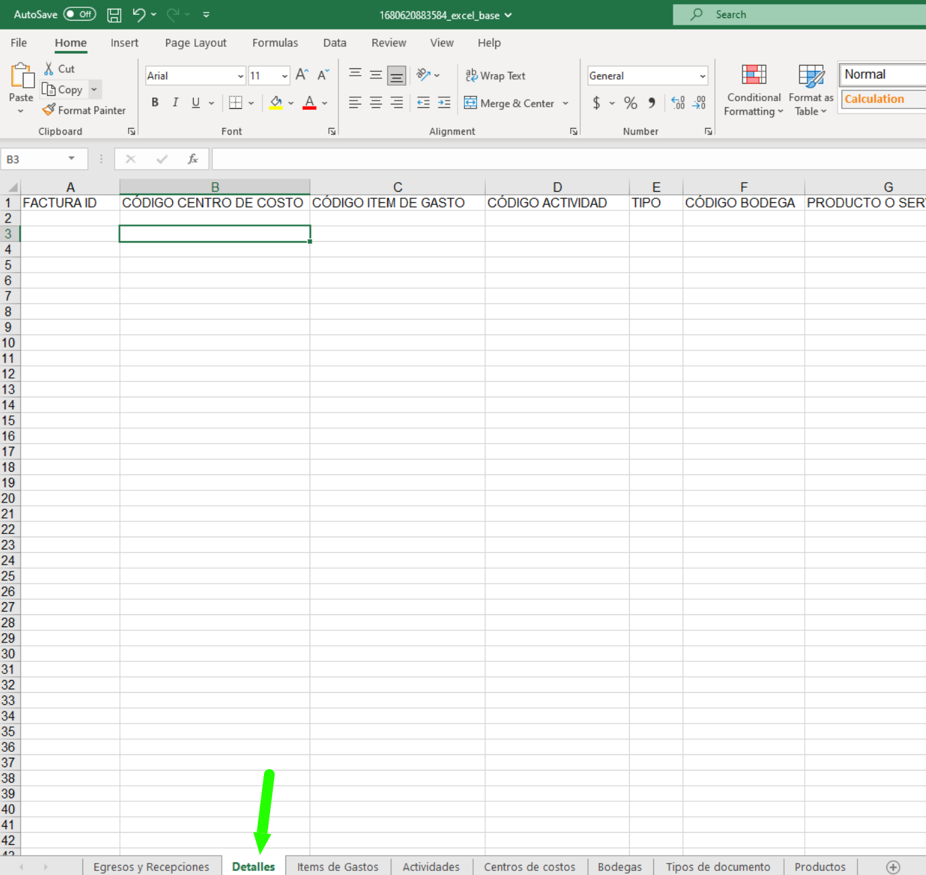Image resolution: width=926 pixels, height=875 pixels.
Task: Click the Search box in title bar
Action: click(797, 15)
